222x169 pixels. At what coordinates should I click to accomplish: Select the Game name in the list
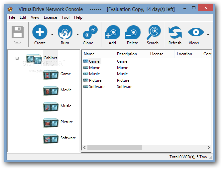pos(94,61)
